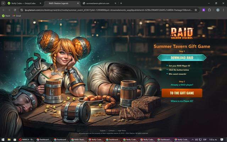
Task: Click 'Win sweet rewards!' bullet text
Action: point(177,74)
